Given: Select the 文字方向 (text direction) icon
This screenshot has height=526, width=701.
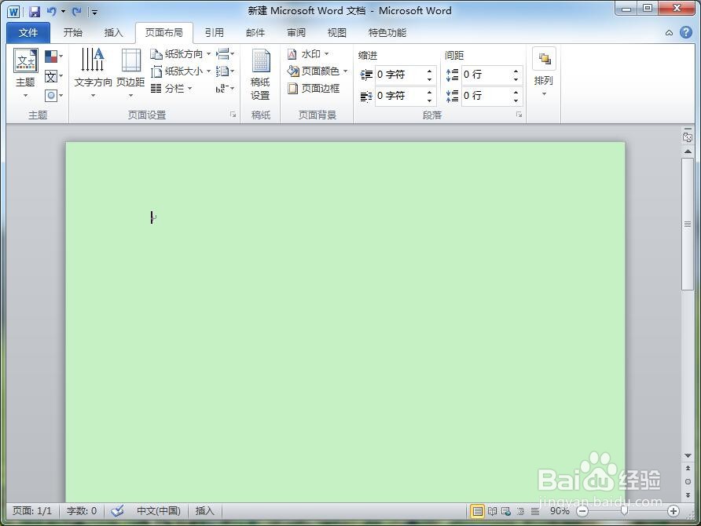Looking at the screenshot, I should click(x=92, y=71).
